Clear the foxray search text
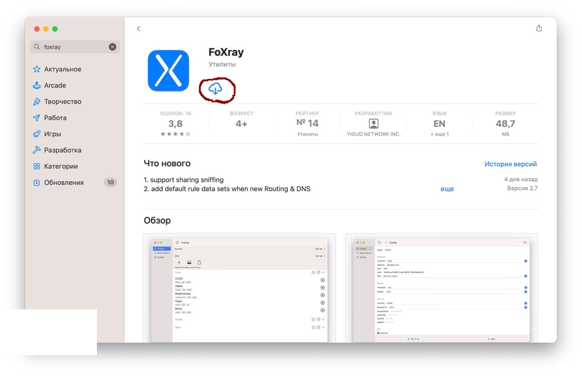Viewport: 582px width, 376px height. pos(112,47)
